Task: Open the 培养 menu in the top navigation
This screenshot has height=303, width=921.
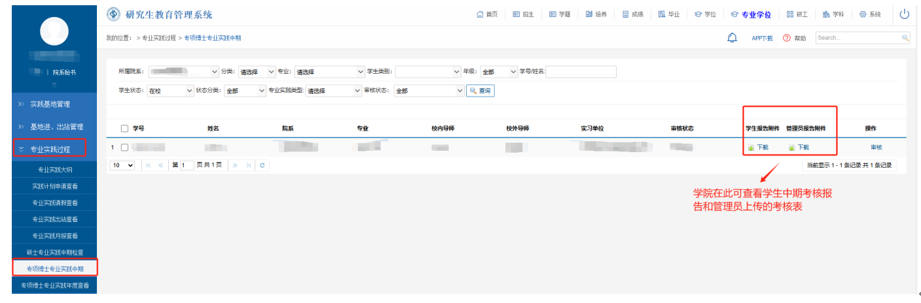Action: (596, 14)
